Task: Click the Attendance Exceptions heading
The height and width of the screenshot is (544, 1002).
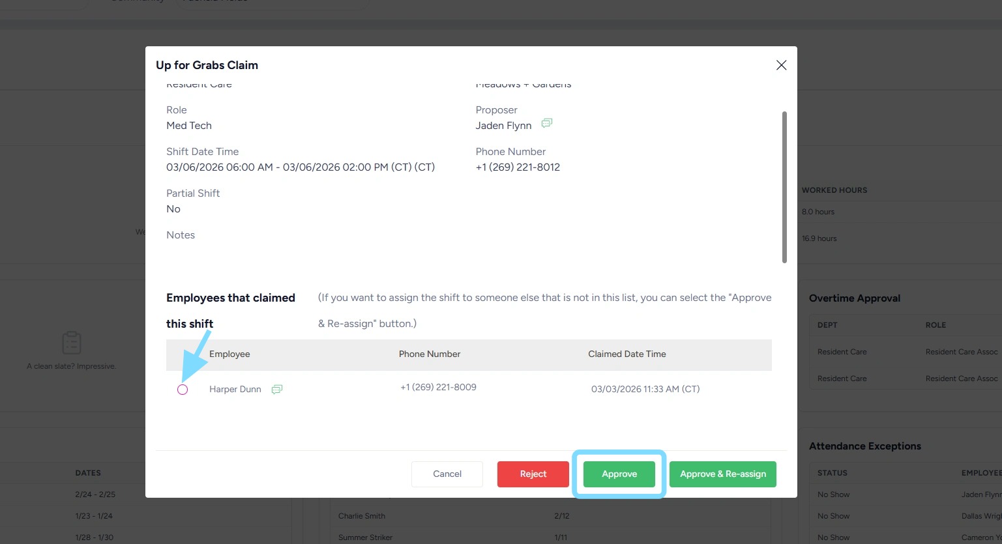Action: click(x=864, y=446)
